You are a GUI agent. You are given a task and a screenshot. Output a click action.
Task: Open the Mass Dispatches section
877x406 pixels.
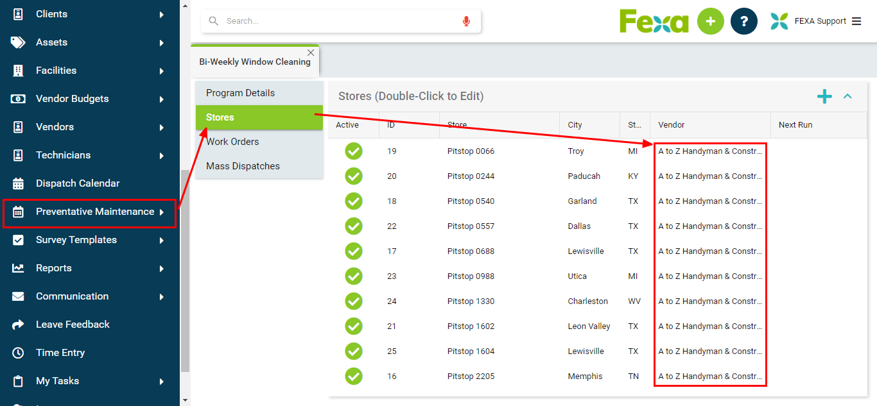[259, 166]
